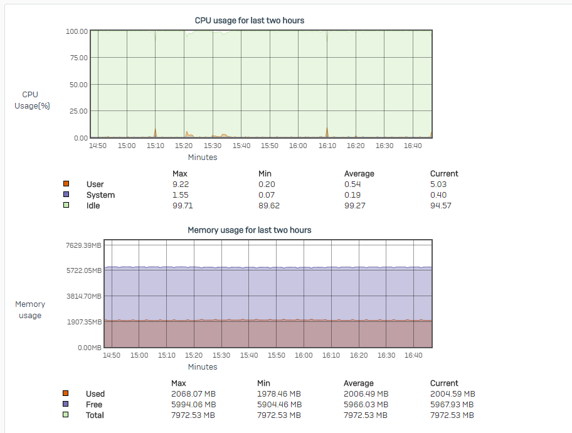This screenshot has width=572, height=433.
Task: Click the Used memory Max value 2068.07 MB
Action: [x=193, y=394]
